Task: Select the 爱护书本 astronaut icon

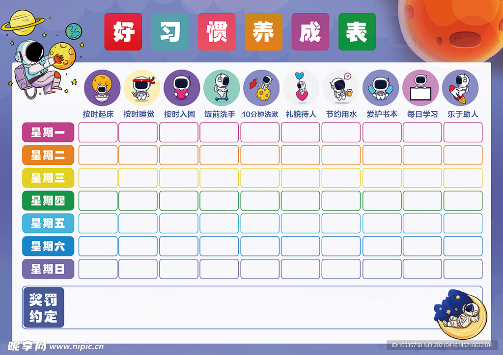Action: click(381, 88)
